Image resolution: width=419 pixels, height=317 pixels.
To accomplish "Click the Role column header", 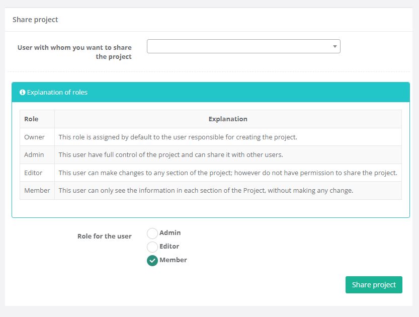I will (x=31, y=119).
